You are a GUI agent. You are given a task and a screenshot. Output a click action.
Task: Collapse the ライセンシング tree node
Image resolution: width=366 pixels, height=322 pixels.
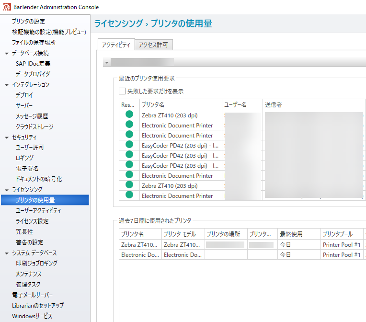coord(7,190)
